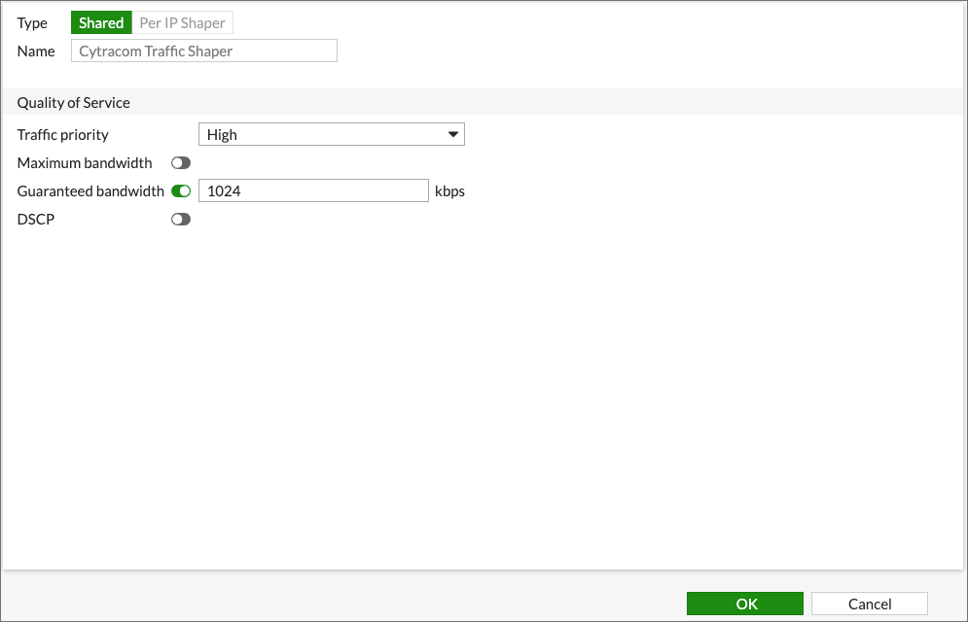Click the Cancel button

point(869,604)
